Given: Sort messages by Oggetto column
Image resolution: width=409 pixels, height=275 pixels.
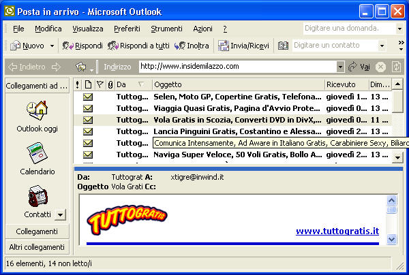Looking at the screenshot, I should coord(239,84).
